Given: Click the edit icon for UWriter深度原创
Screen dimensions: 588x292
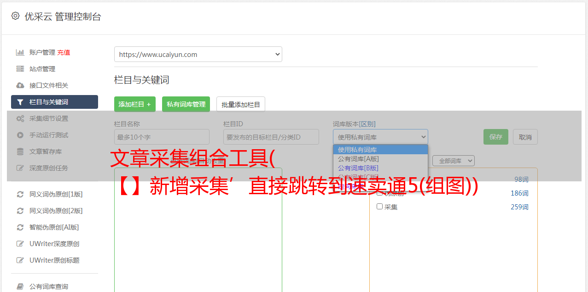Looking at the screenshot, I should click(x=20, y=244).
